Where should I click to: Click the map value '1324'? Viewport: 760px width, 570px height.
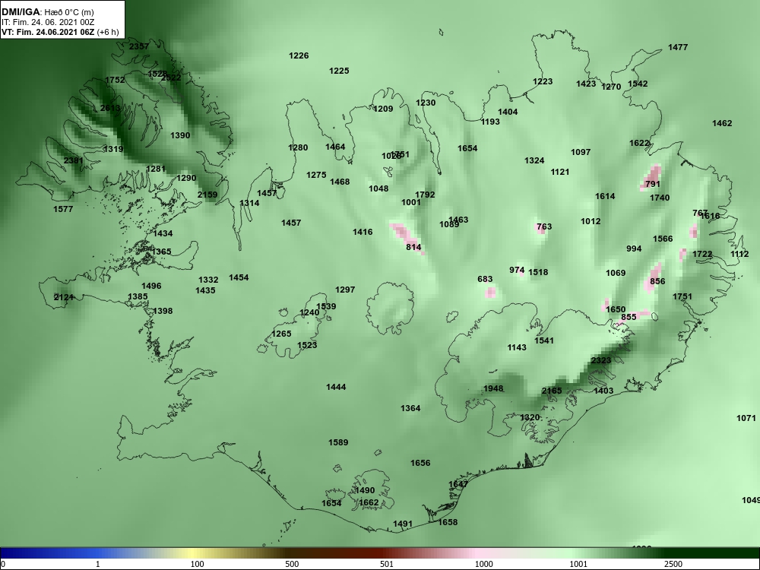click(x=534, y=160)
